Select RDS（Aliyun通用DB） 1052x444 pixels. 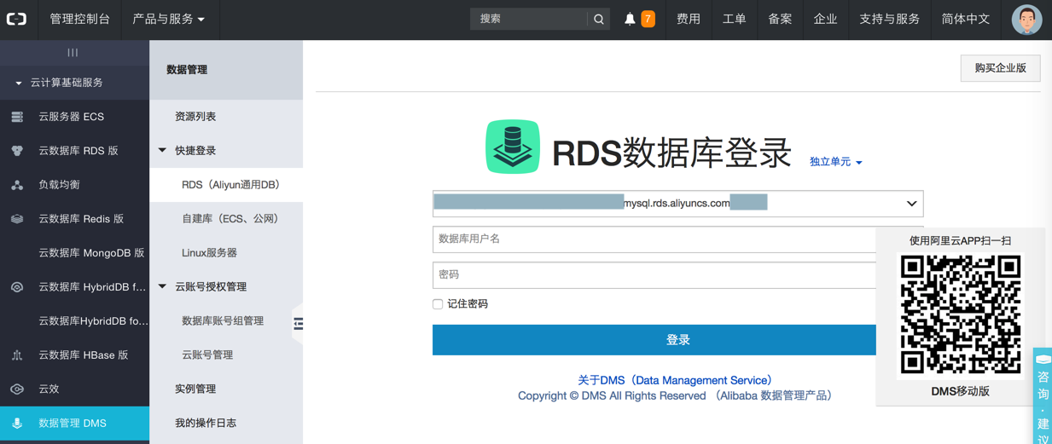coord(226,185)
